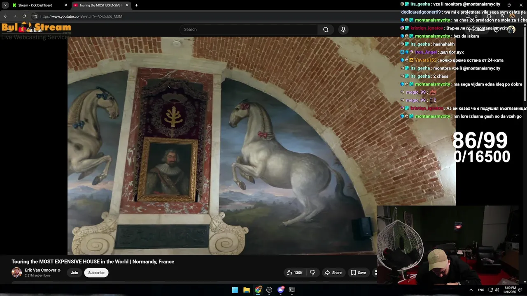The width and height of the screenshot is (527, 296).
Task: Open a new browser tab
Action: pyautogui.click(x=136, y=5)
